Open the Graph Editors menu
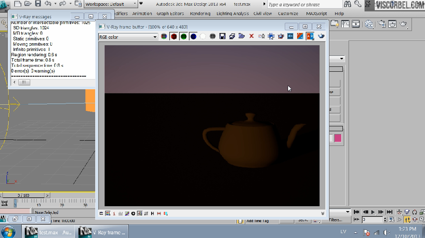This screenshot has height=238, width=425. (x=170, y=13)
